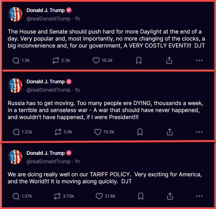Like the Daylight clocks post
The image size is (216, 209).
tap(96, 60)
